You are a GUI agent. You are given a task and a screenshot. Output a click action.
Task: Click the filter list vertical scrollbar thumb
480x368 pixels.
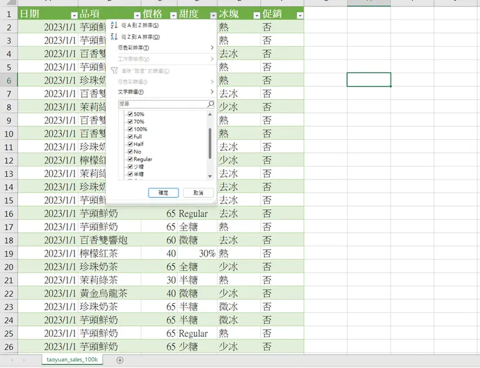[x=210, y=144]
